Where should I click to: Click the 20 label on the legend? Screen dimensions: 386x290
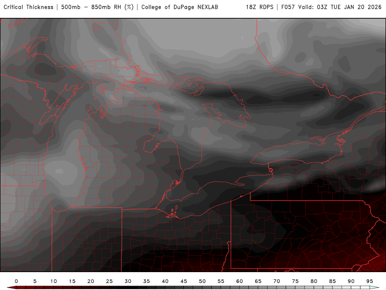click(x=91, y=281)
